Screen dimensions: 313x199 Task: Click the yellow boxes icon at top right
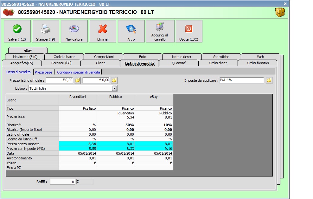(x=280, y=12)
